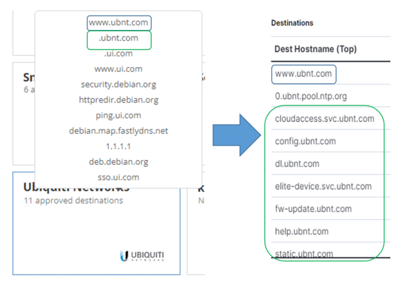Click the blue right-pointing arrow
Image resolution: width=405 pixels, height=292 pixels.
[236, 135]
